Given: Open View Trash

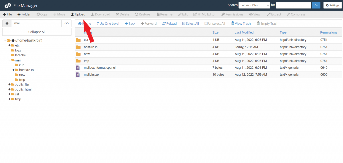Looking at the screenshot, I should [x=241, y=24].
